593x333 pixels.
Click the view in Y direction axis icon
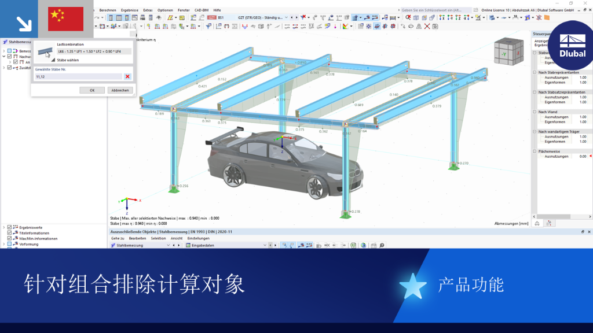pyautogui.click(x=451, y=17)
